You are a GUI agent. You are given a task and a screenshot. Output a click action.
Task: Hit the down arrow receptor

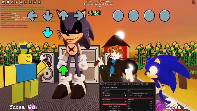[x=48, y=16]
